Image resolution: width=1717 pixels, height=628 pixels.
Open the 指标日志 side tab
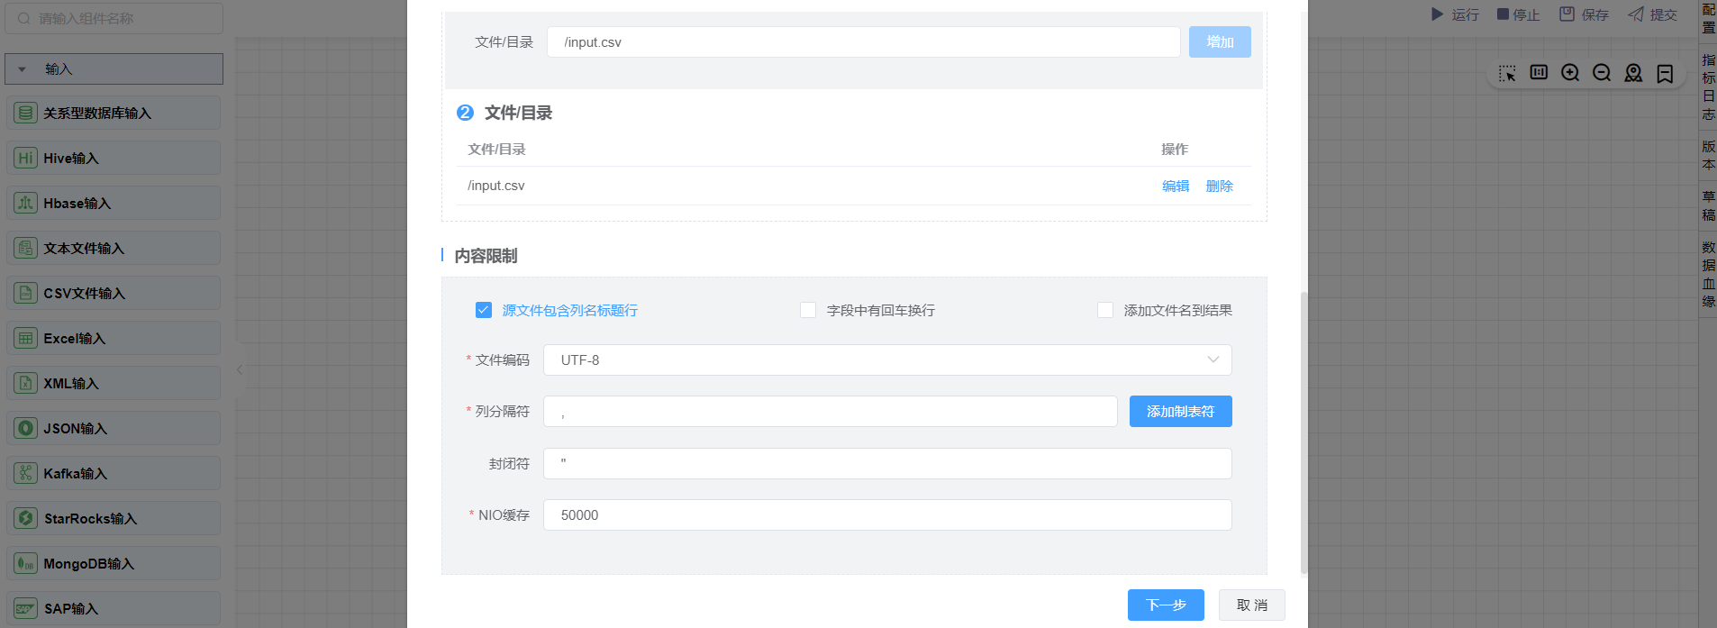pos(1708,86)
